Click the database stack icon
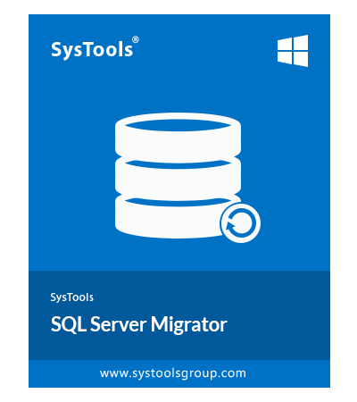The width and height of the screenshot is (357, 402). pos(178,176)
